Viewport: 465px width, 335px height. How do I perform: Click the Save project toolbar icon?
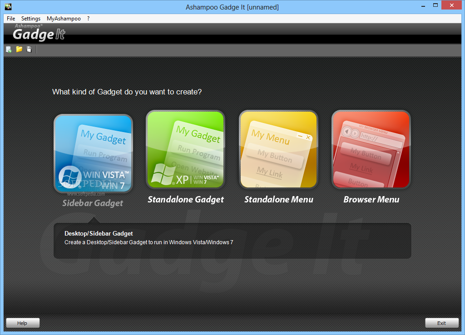29,49
